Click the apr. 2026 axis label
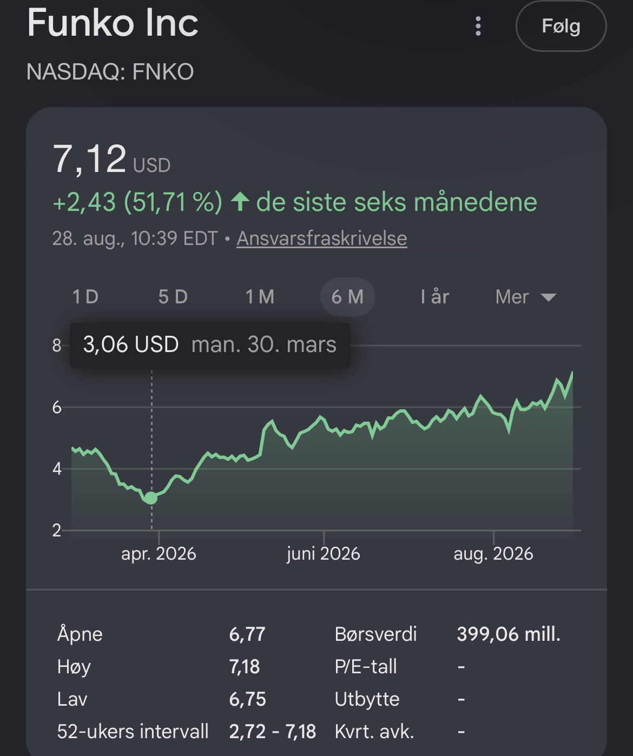The height and width of the screenshot is (756, 633). pyautogui.click(x=159, y=554)
